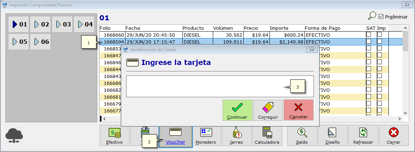Check SAT box for folio 1668660

coord(368,35)
